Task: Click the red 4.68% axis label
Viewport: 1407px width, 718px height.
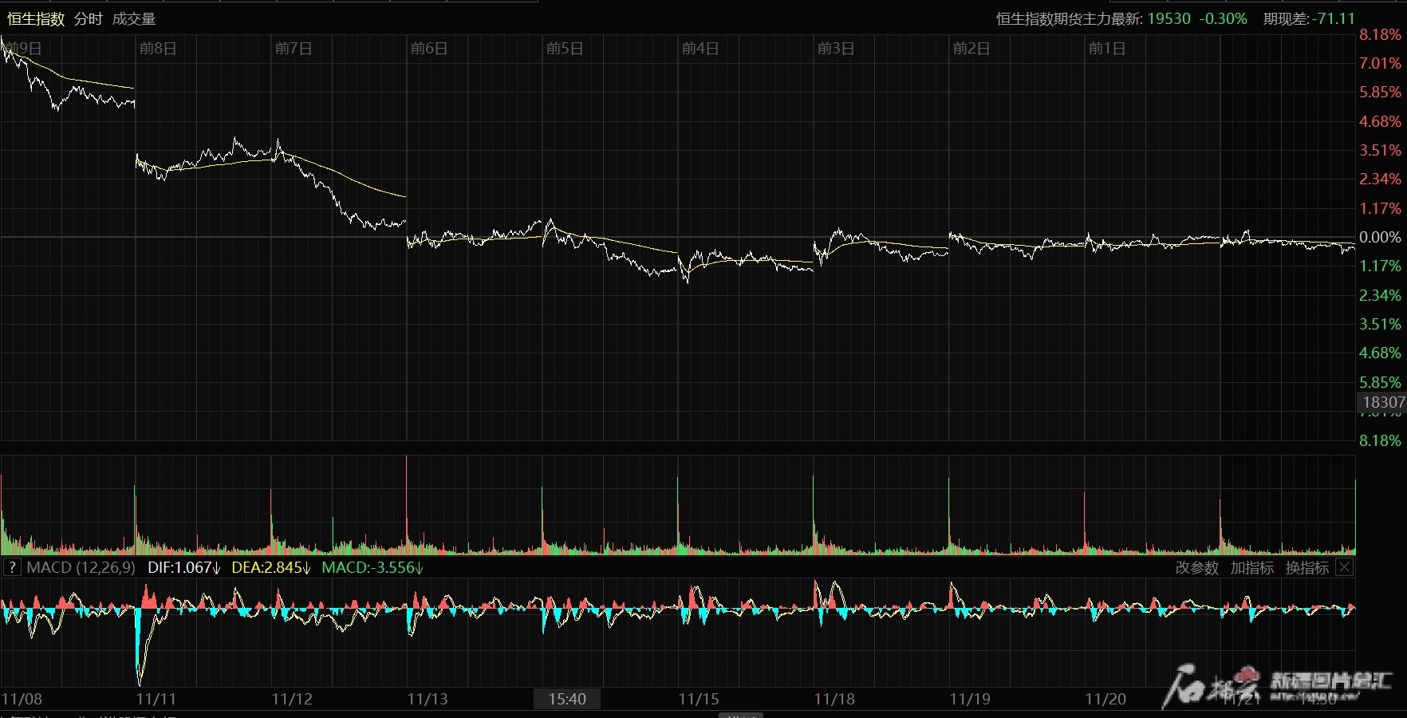Action: (1380, 121)
